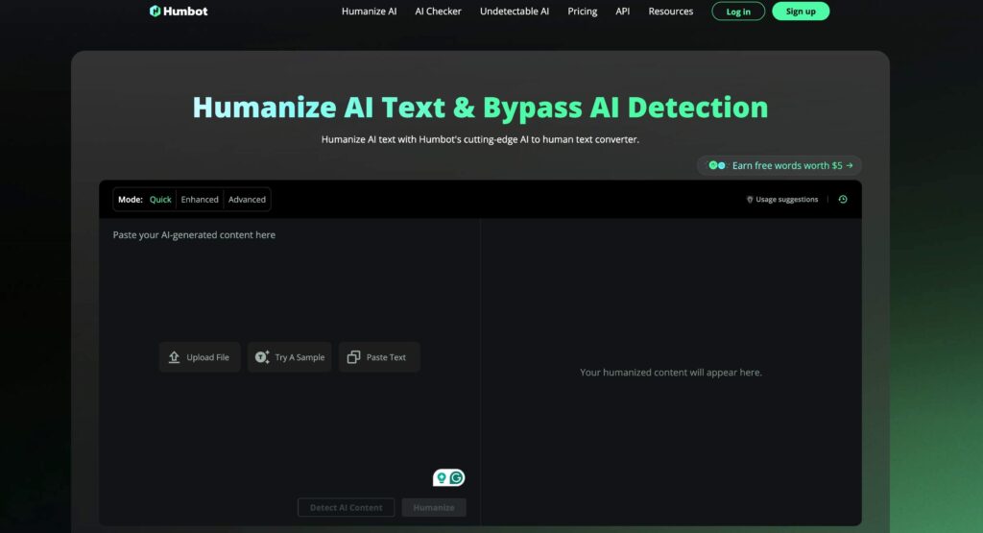The image size is (983, 533).
Task: Switch to Enhanced mode
Action: [200, 200]
